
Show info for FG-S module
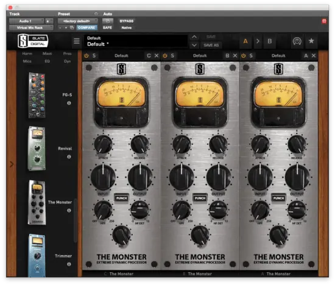point(69,103)
